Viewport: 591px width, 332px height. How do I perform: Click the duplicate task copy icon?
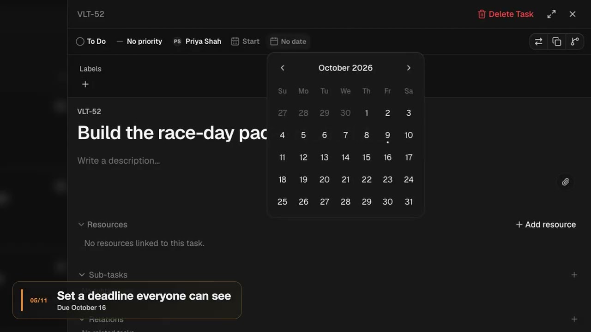click(557, 41)
